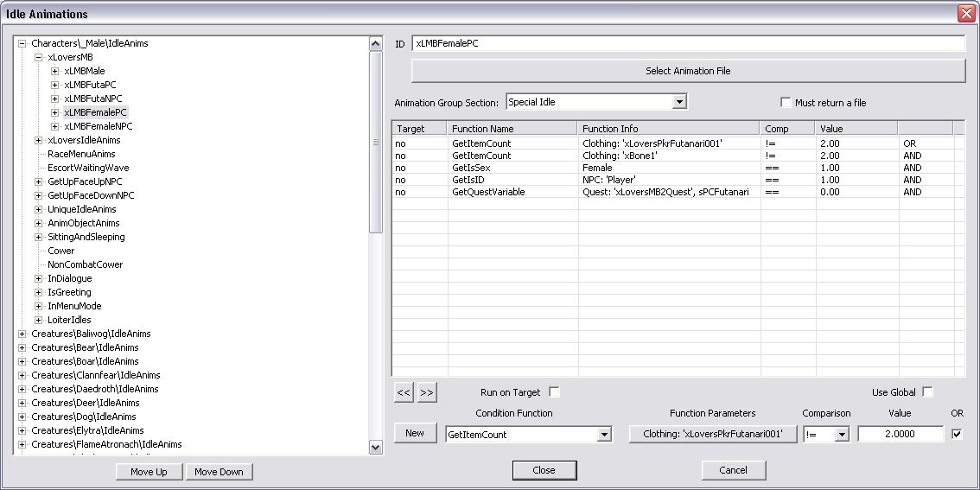Enable the Use Global checkbox
Screen dimensions: 980x490
pyautogui.click(x=927, y=391)
